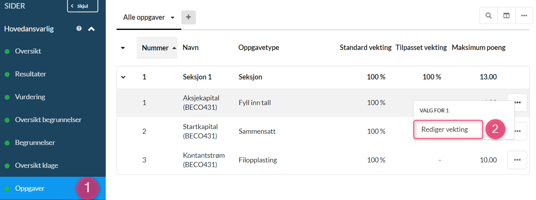Open options menu for Kontantstrøm row
Screen dimensions: 536x200
[517, 160]
